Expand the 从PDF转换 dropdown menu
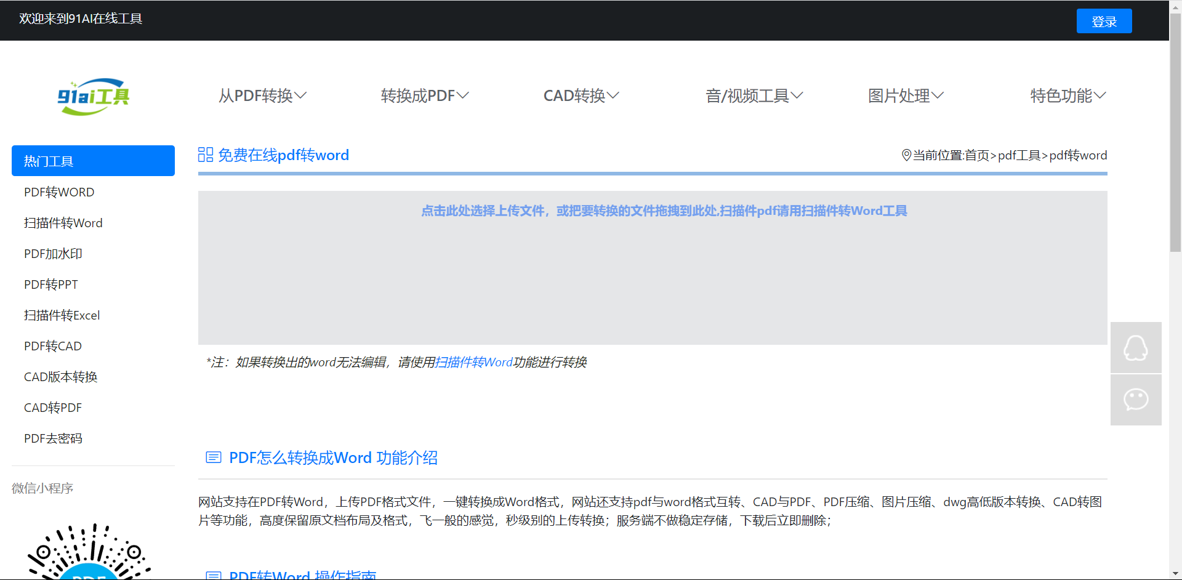The height and width of the screenshot is (580, 1182). point(262,95)
